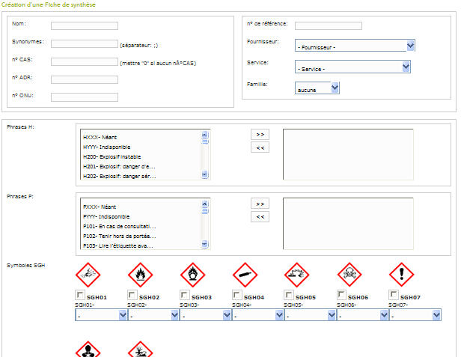Click the selected Phrases P target box
This screenshot has height=357, width=461.
[x=348, y=224]
